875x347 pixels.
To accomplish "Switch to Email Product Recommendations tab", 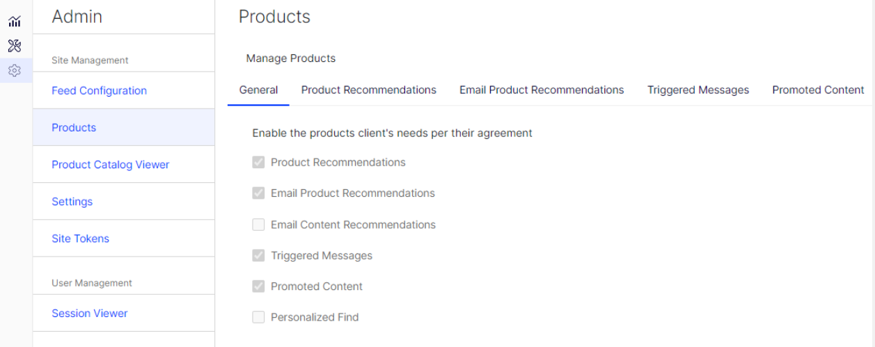I will pyautogui.click(x=542, y=90).
